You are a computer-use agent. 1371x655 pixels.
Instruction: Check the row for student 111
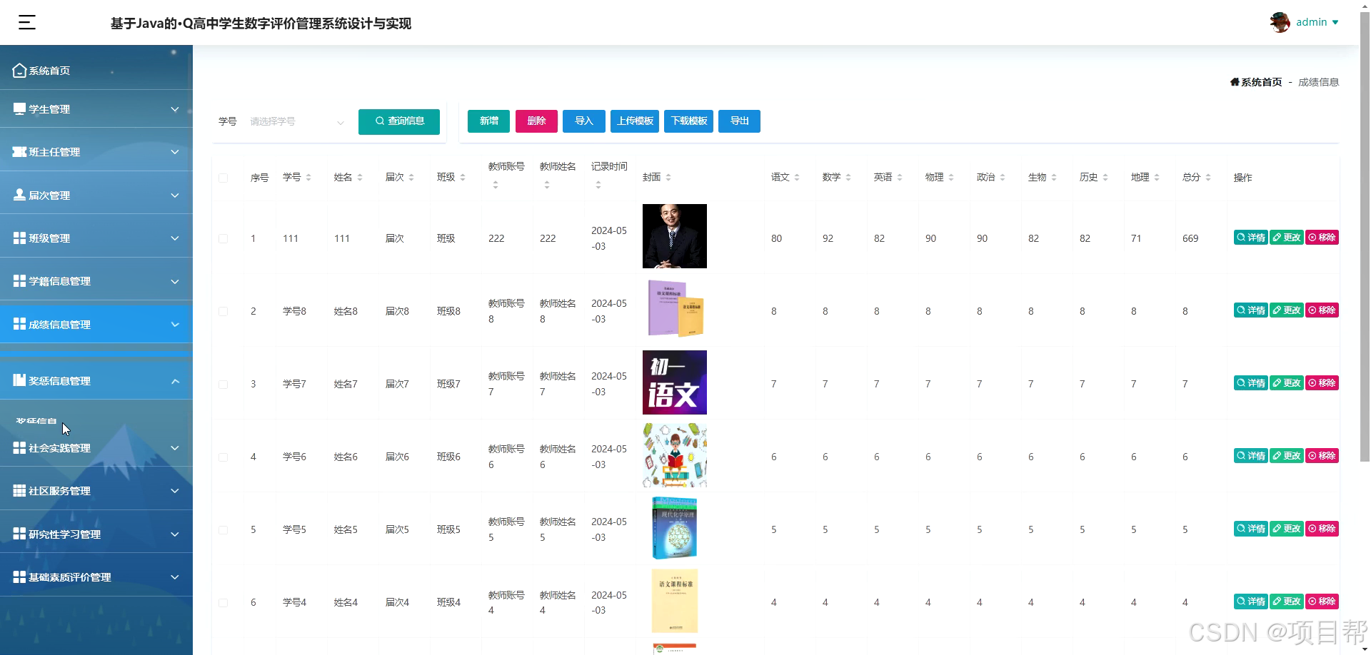(x=224, y=239)
